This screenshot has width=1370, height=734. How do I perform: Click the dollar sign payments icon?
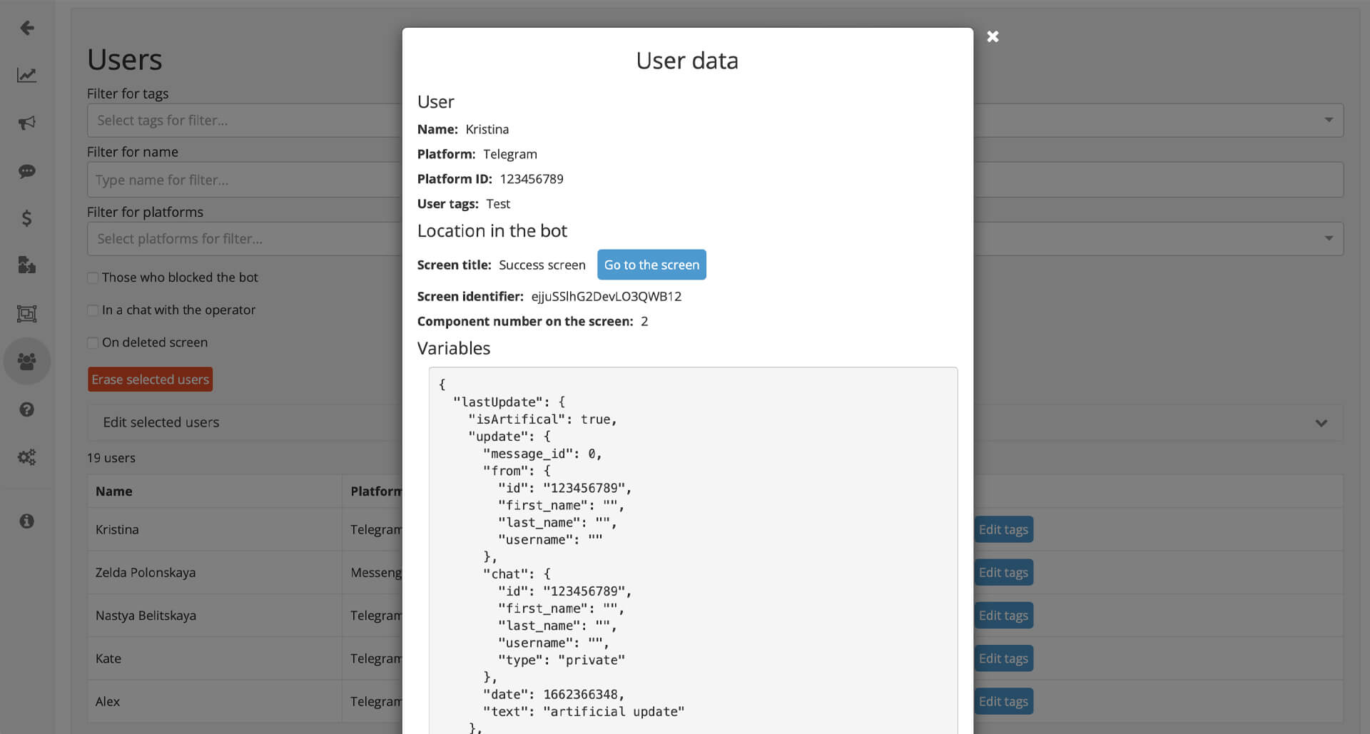pyautogui.click(x=26, y=219)
